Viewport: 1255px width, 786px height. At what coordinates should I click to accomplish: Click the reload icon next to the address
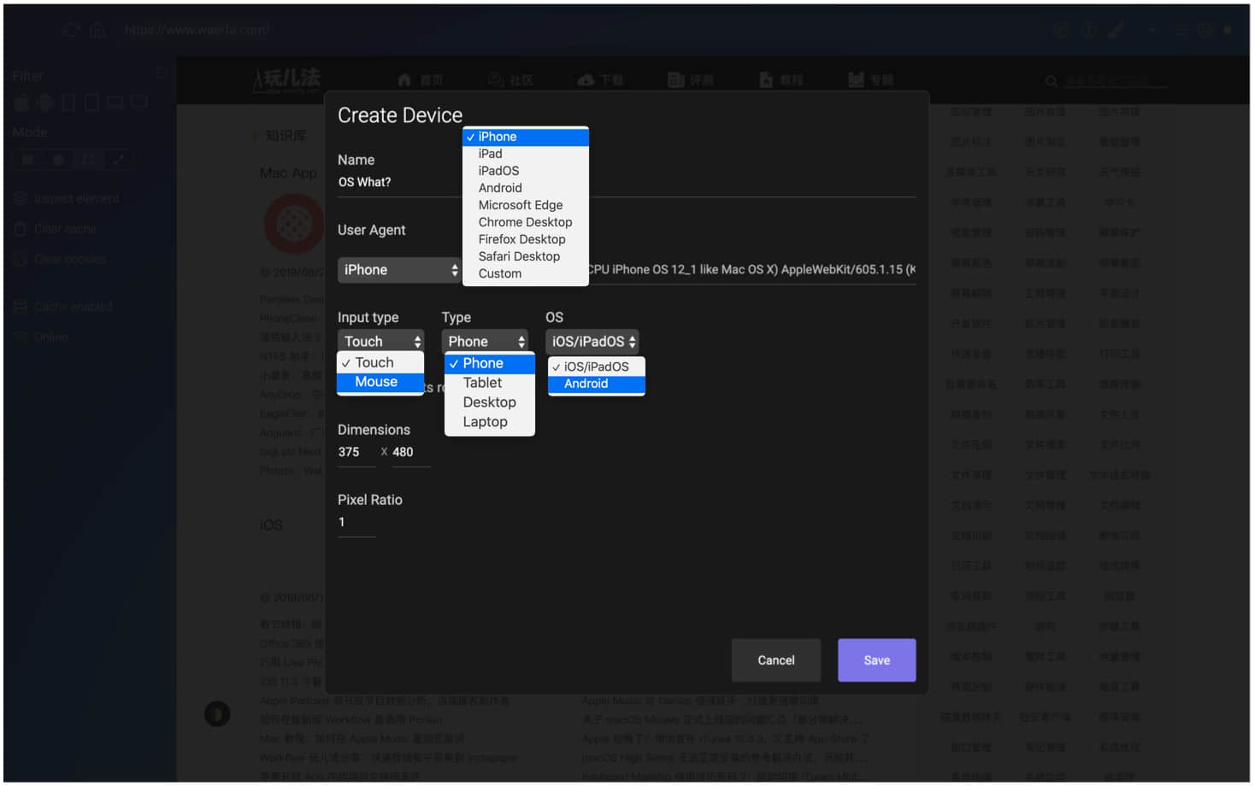(x=71, y=30)
